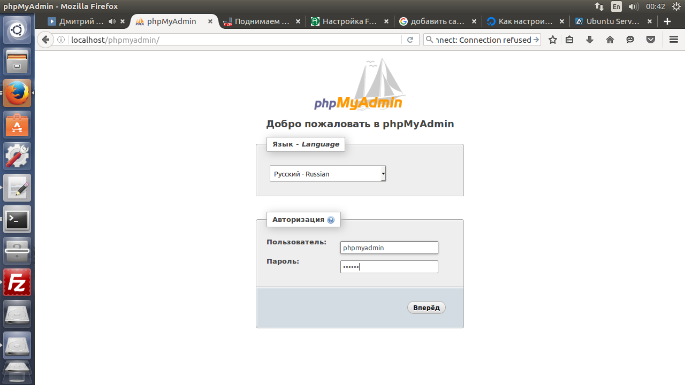The image size is (685, 385).
Task: Expand the Русский - Russian language dropdown
Action: 328,174
